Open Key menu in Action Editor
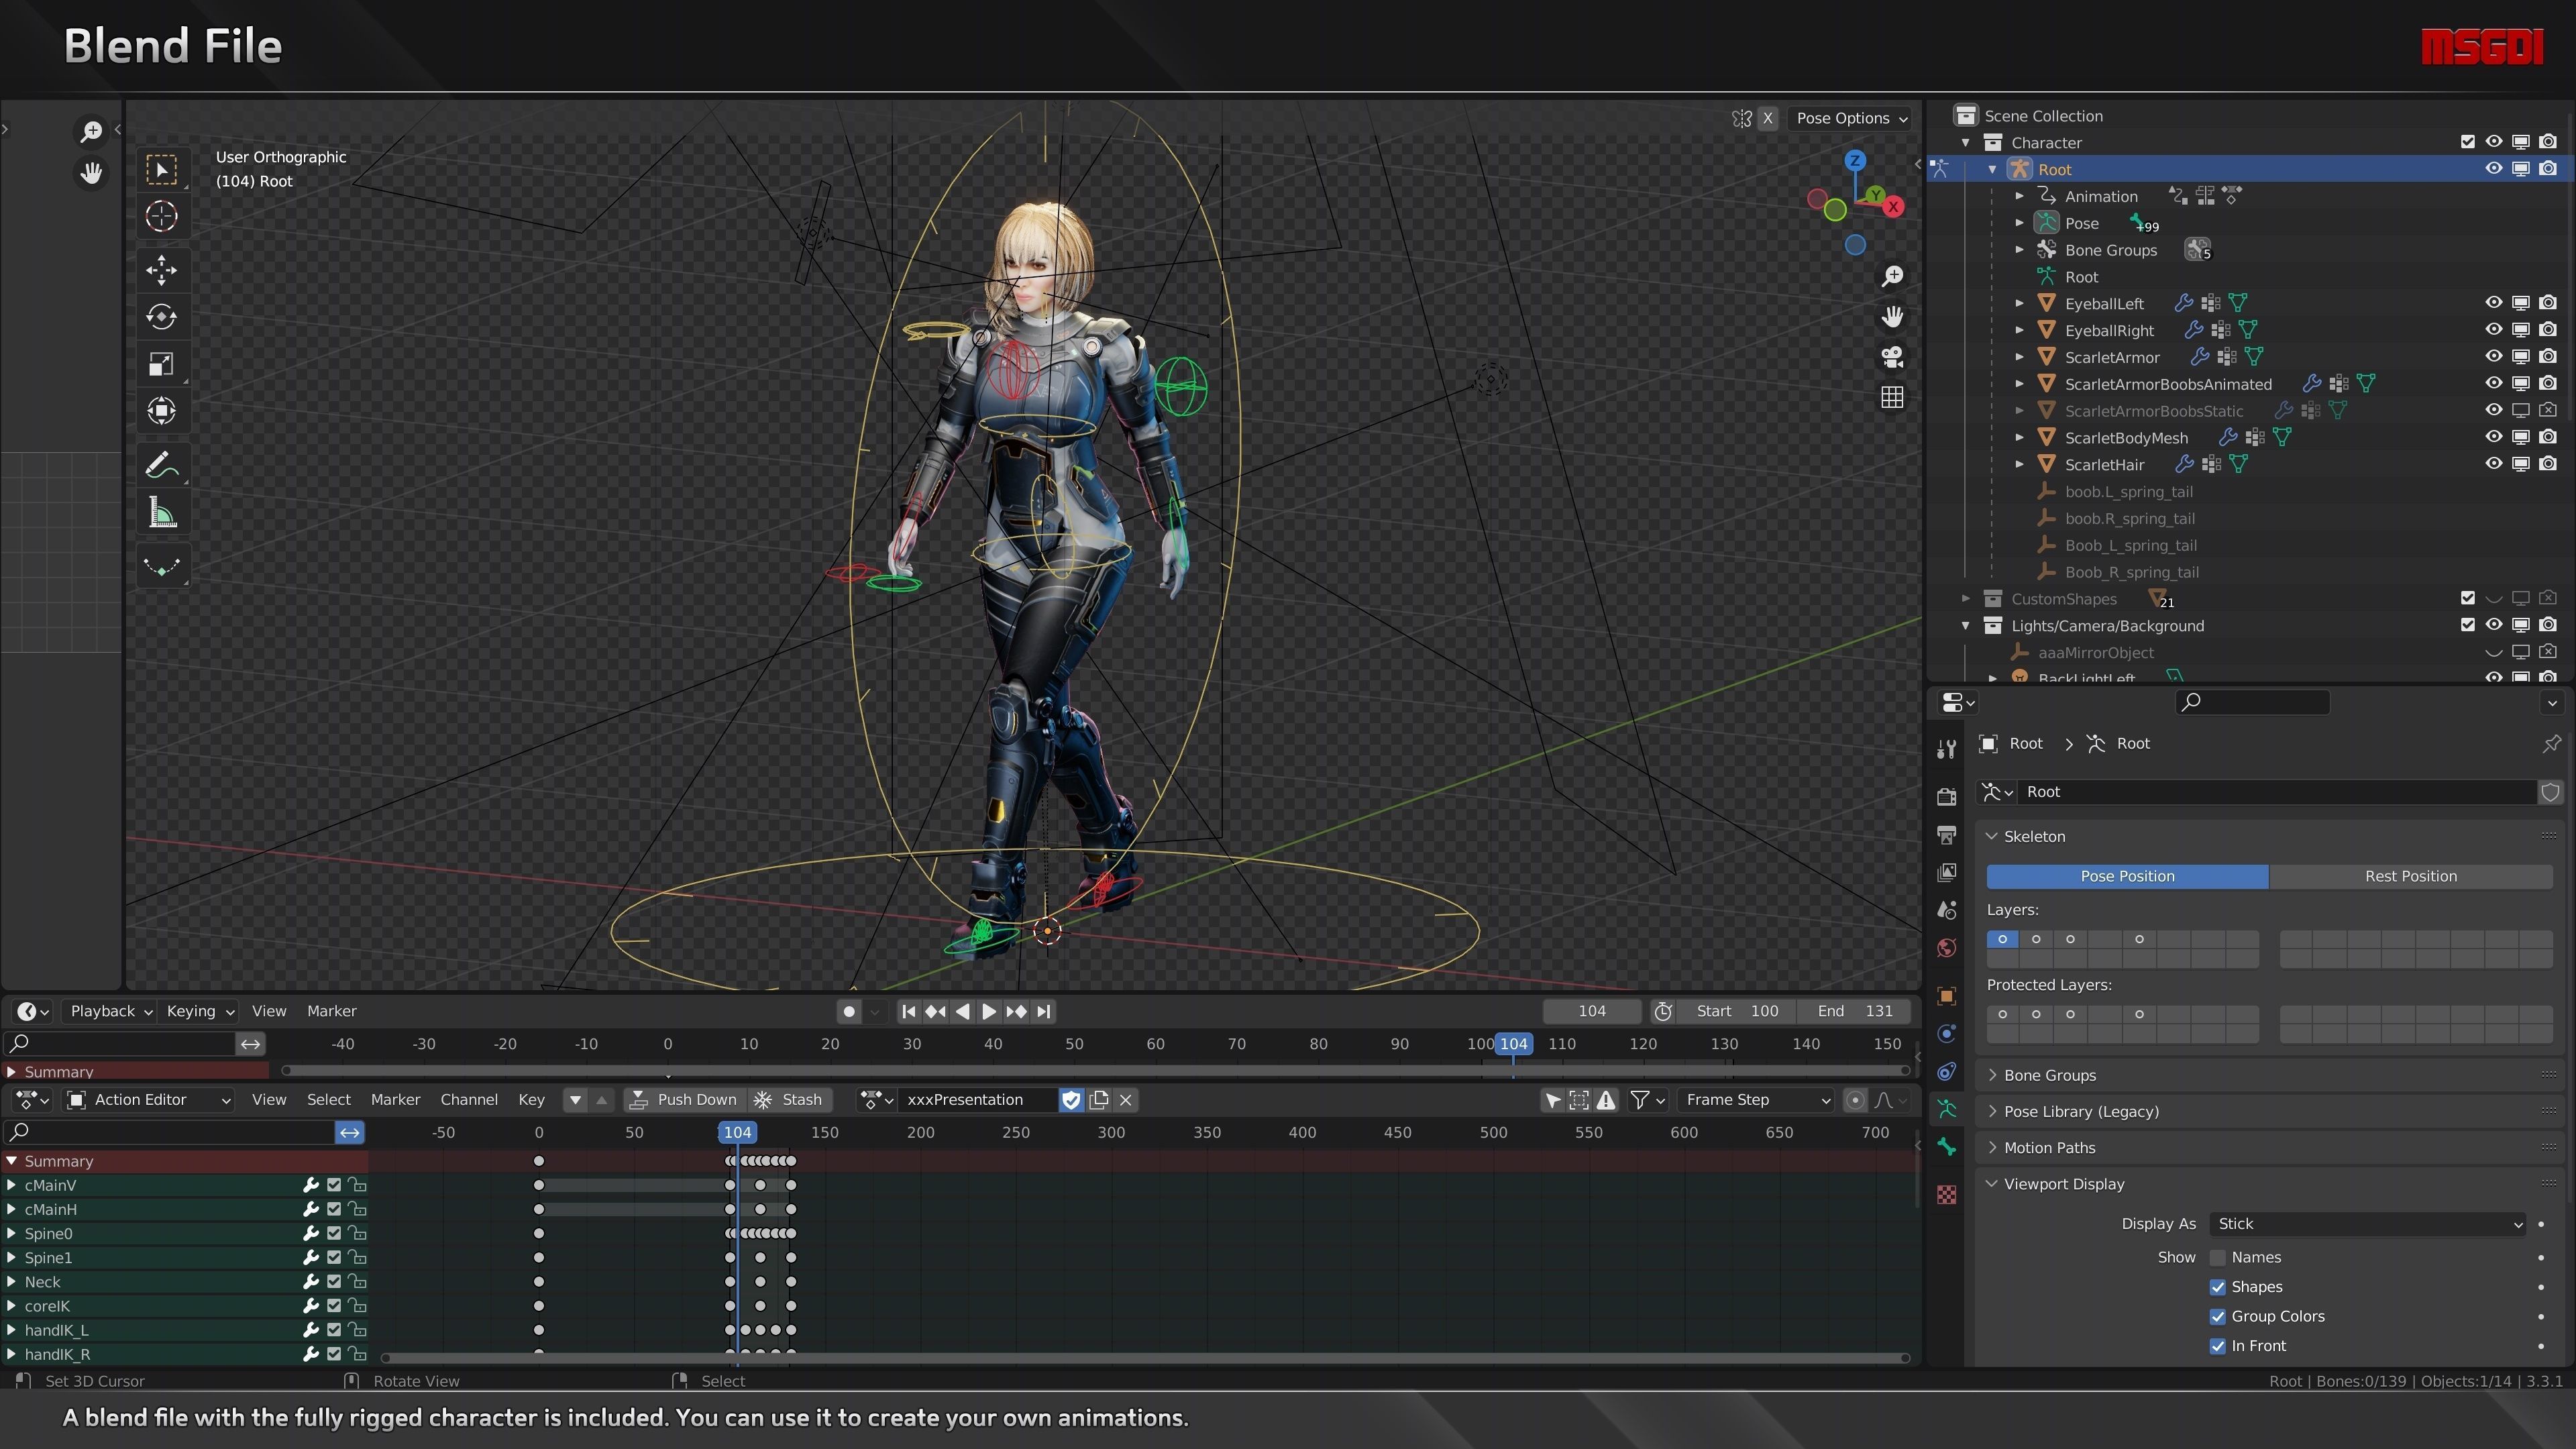2576x1449 pixels. (x=531, y=1100)
